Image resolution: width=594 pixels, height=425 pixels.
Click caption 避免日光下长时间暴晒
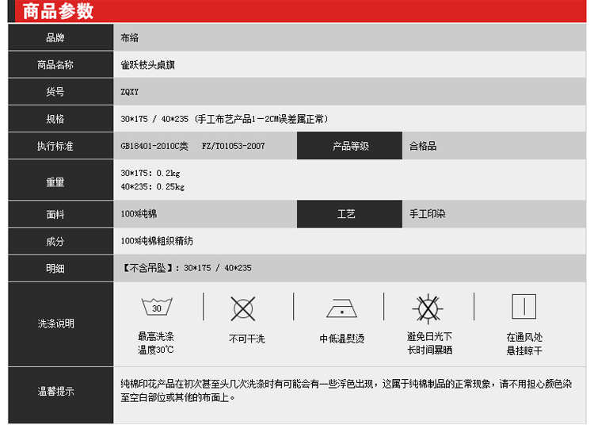click(x=429, y=343)
